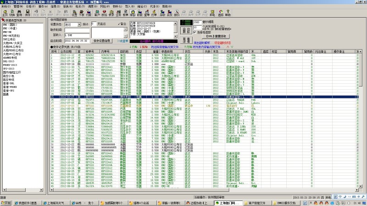
Task: Click the 预计 days input field
Action: coord(94,24)
